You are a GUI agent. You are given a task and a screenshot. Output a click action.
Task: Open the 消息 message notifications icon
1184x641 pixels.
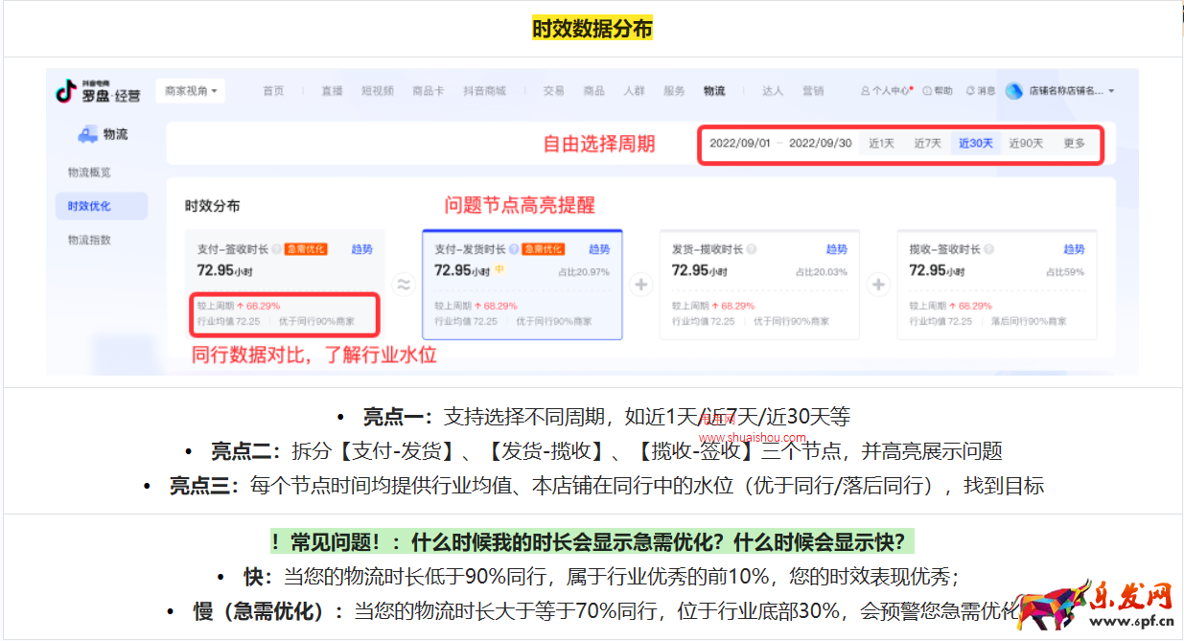[x=971, y=92]
